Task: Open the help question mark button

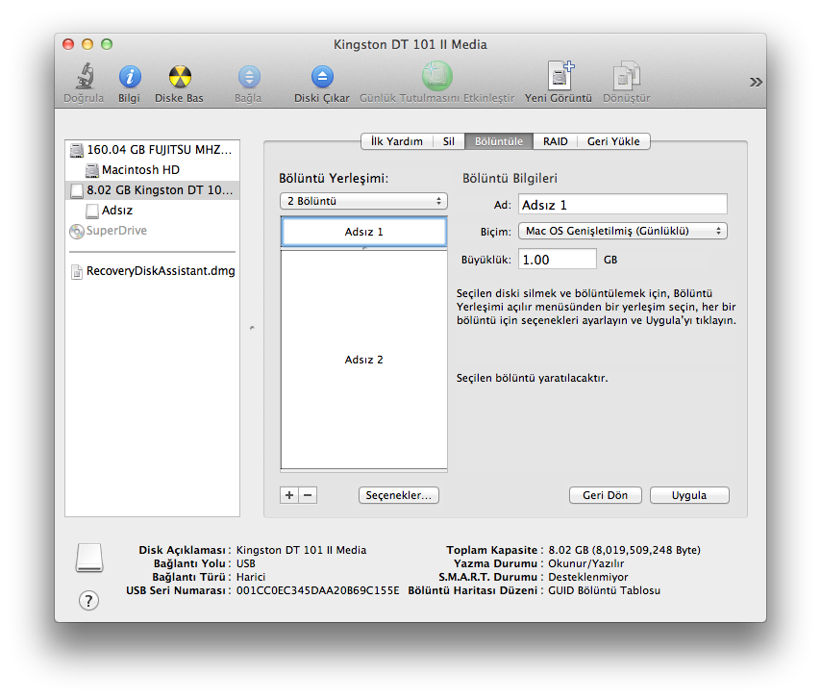Action: pos(87,601)
